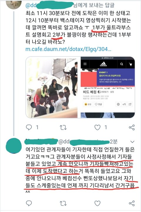The image size is (141, 212).
Task: Like the first tweet with heart icon
Action: pyautogui.click(x=97, y=127)
